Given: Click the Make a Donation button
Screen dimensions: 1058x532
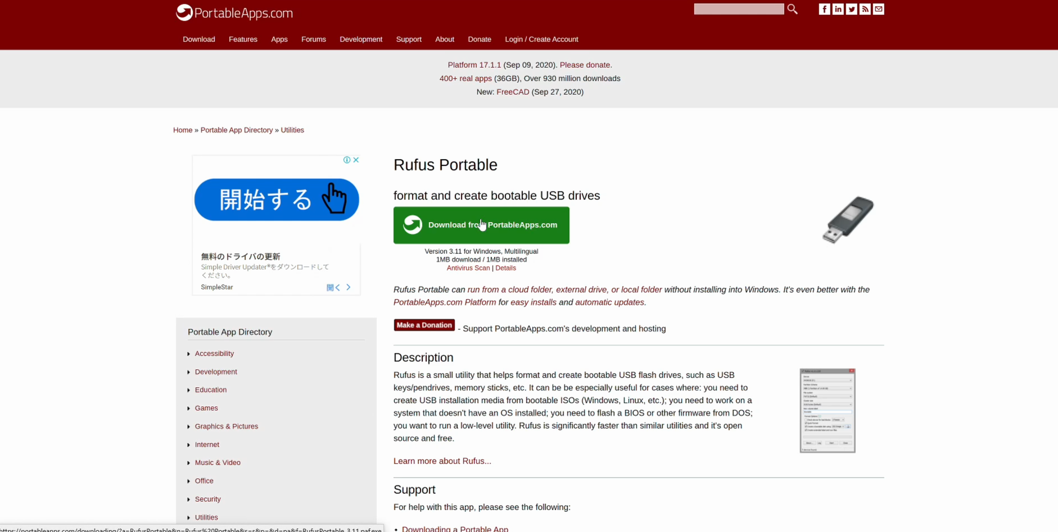Looking at the screenshot, I should point(424,325).
